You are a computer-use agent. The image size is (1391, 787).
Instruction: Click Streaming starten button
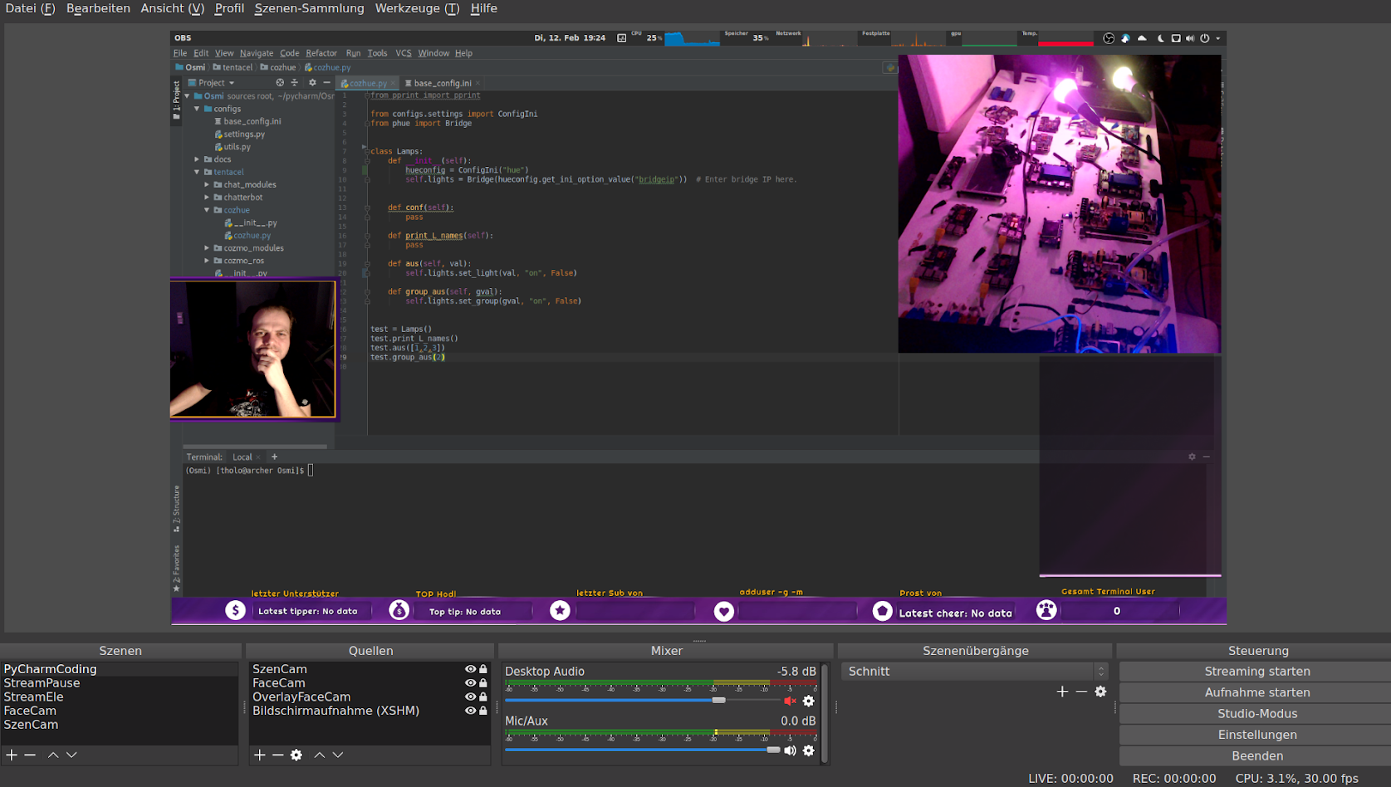(x=1257, y=671)
